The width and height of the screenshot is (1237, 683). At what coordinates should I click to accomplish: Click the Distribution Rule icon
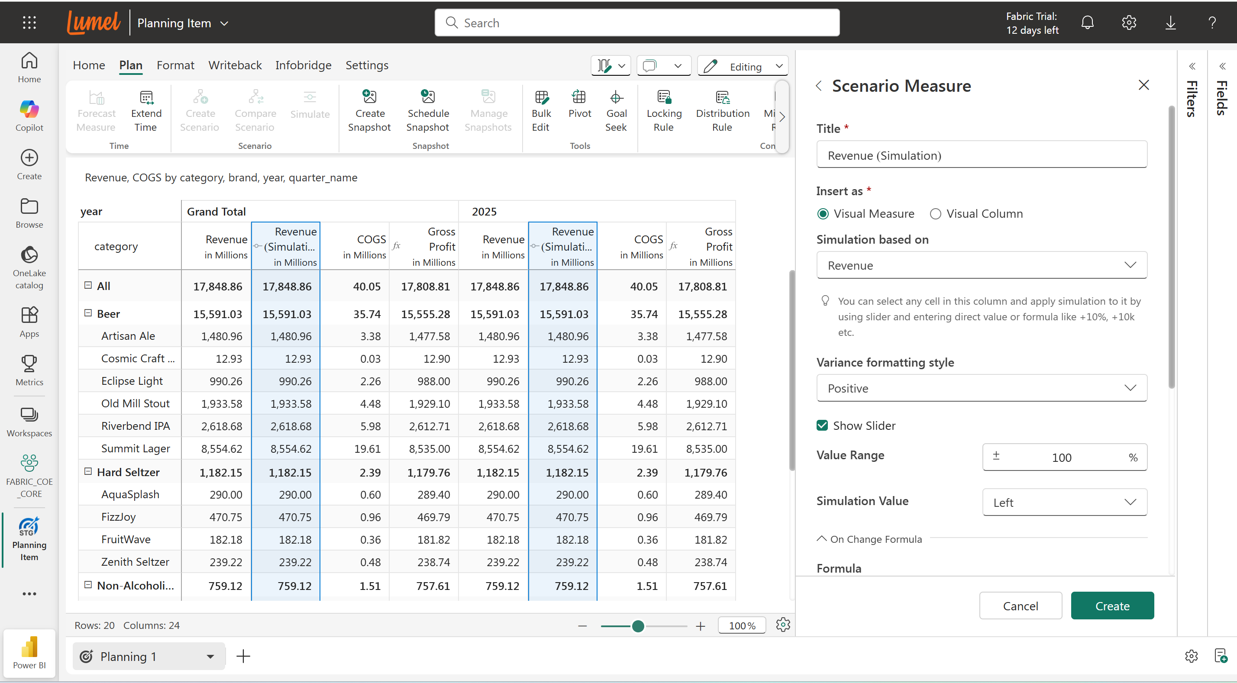click(x=722, y=97)
